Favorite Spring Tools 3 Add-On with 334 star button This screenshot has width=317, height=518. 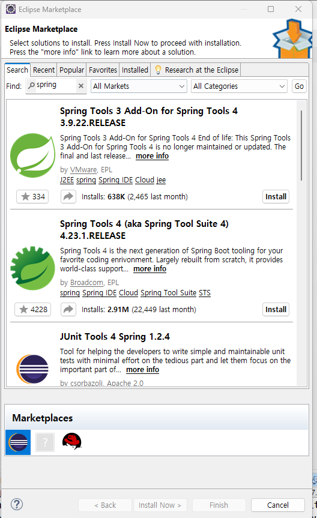(x=32, y=196)
